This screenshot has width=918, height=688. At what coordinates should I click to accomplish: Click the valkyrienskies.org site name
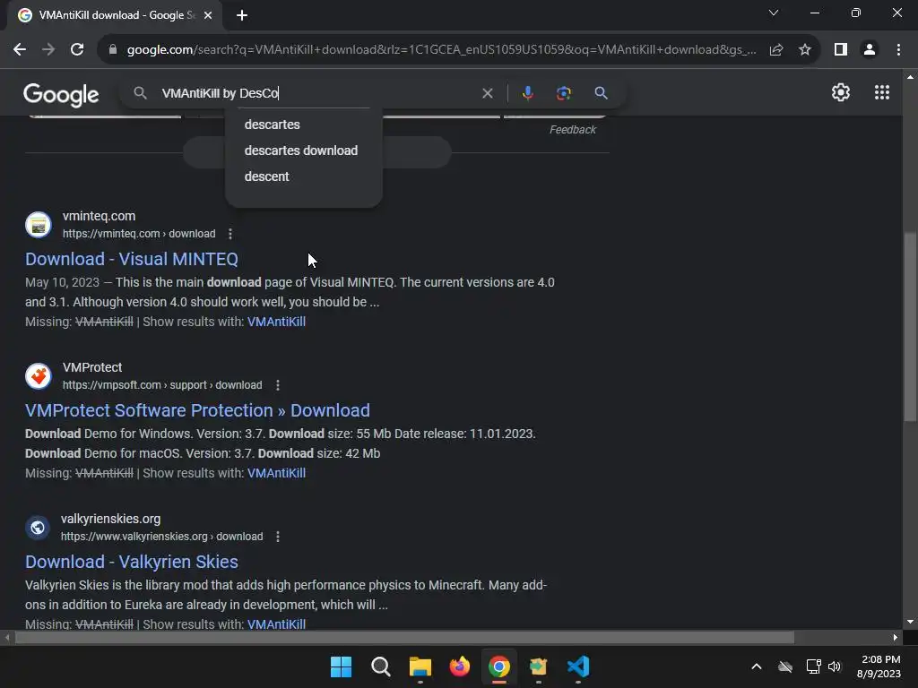tap(110, 519)
